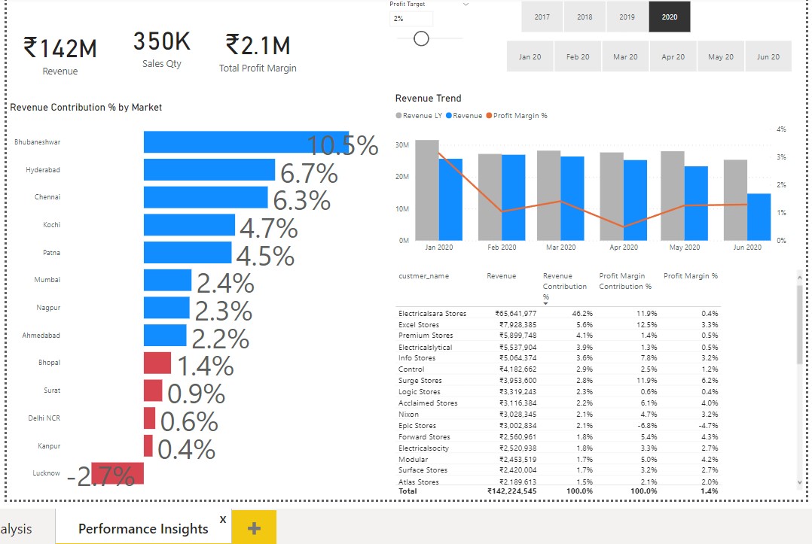Screen dimensions: 812x544
Task: Select the 2018 year slicer button
Action: click(x=585, y=17)
